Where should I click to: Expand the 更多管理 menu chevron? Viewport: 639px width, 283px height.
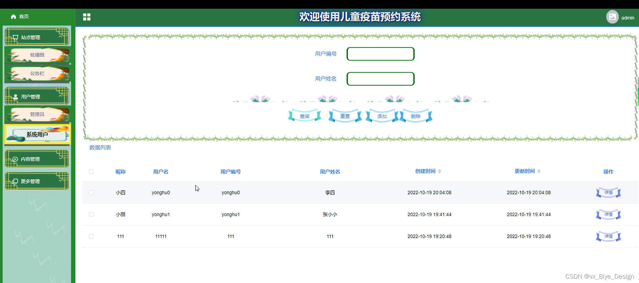61,180
